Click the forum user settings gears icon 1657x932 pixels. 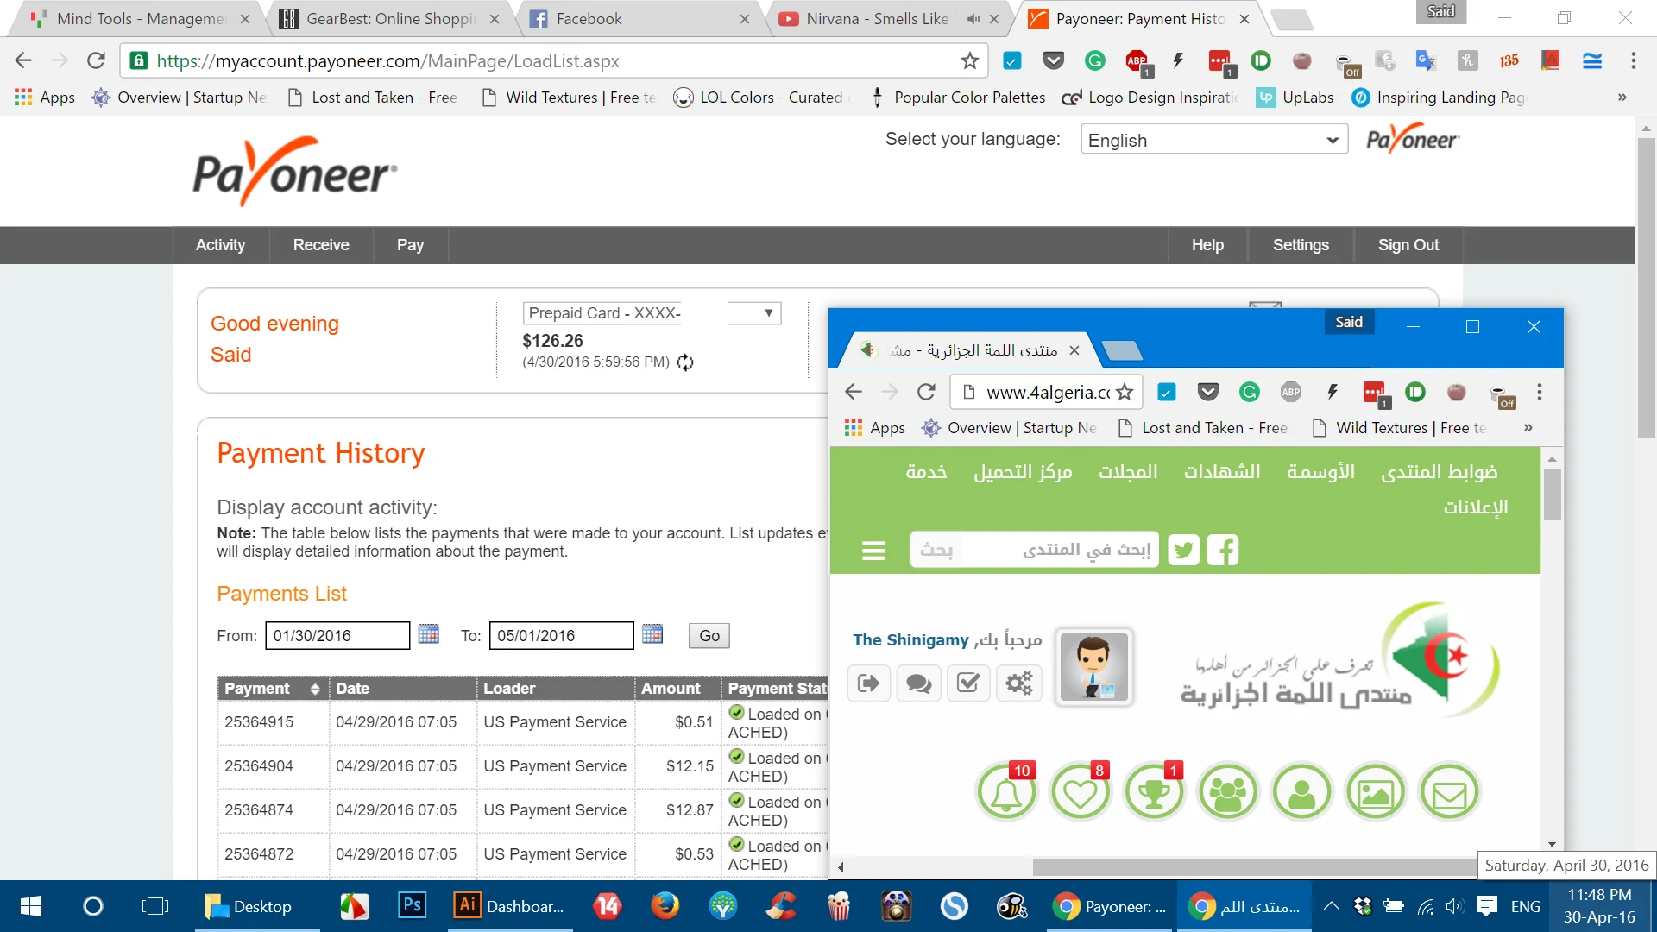coord(1018,683)
